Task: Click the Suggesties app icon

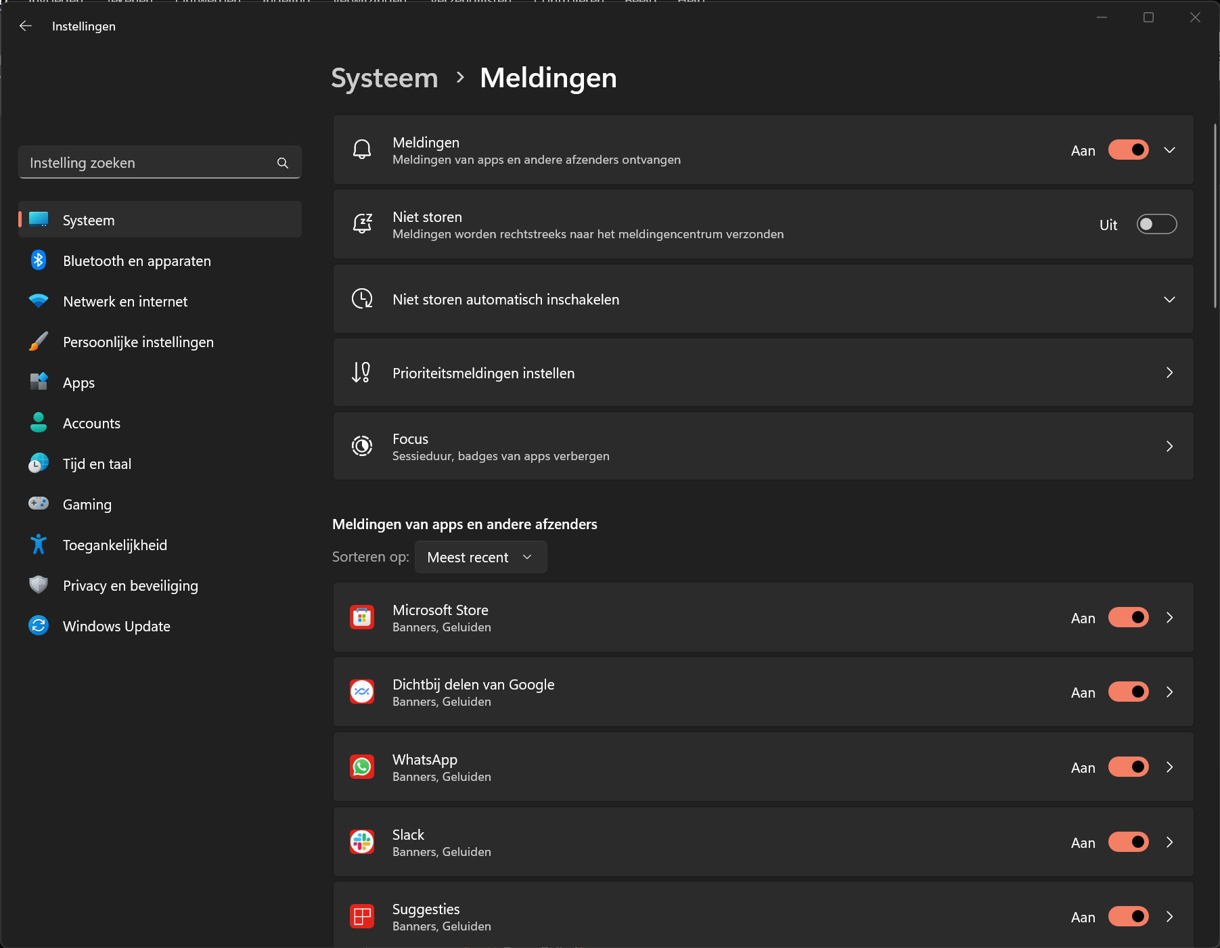Action: click(362, 916)
